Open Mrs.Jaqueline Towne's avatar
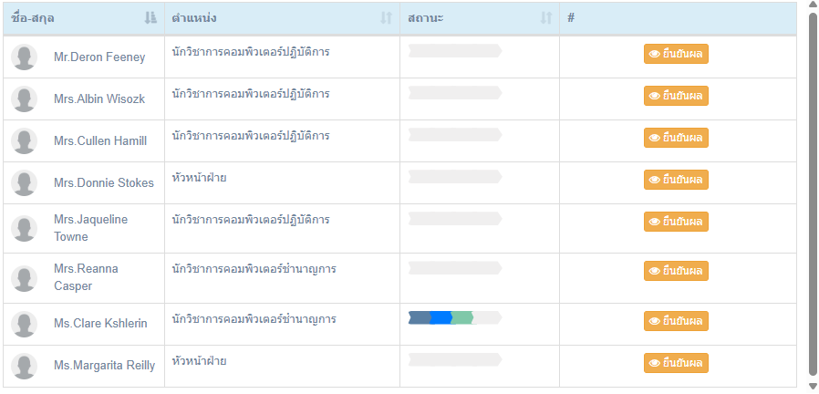819x394 pixels. pyautogui.click(x=24, y=228)
